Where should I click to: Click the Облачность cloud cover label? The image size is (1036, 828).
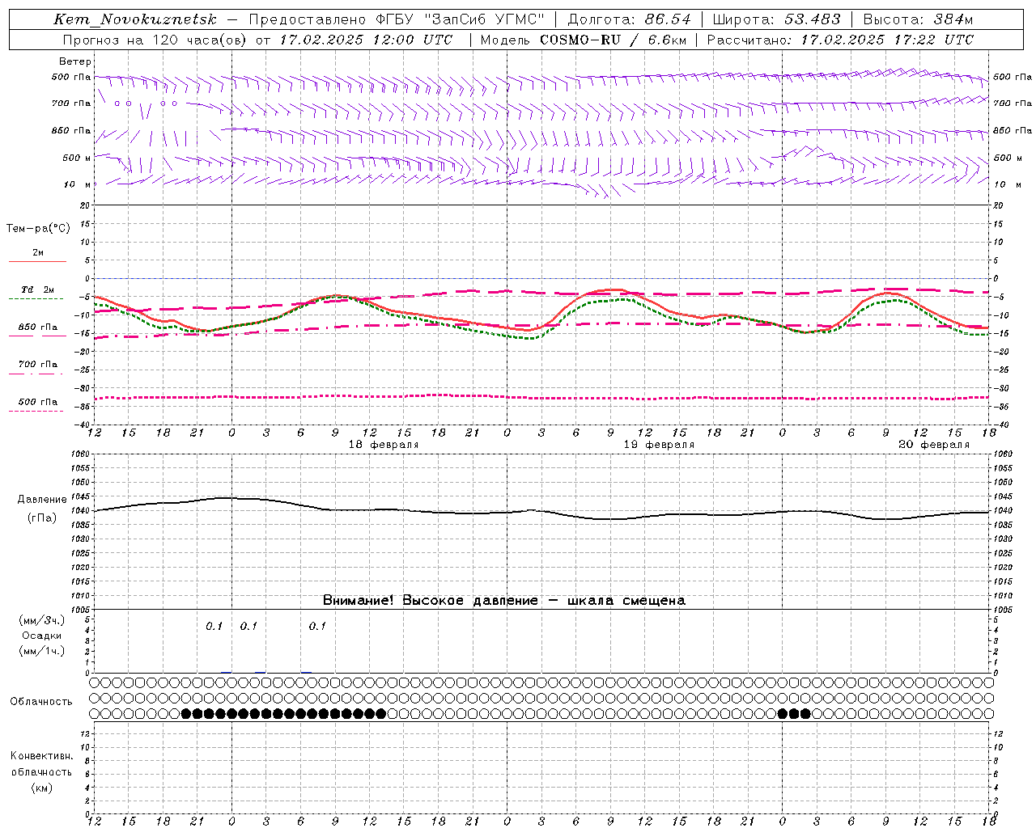coord(41,701)
